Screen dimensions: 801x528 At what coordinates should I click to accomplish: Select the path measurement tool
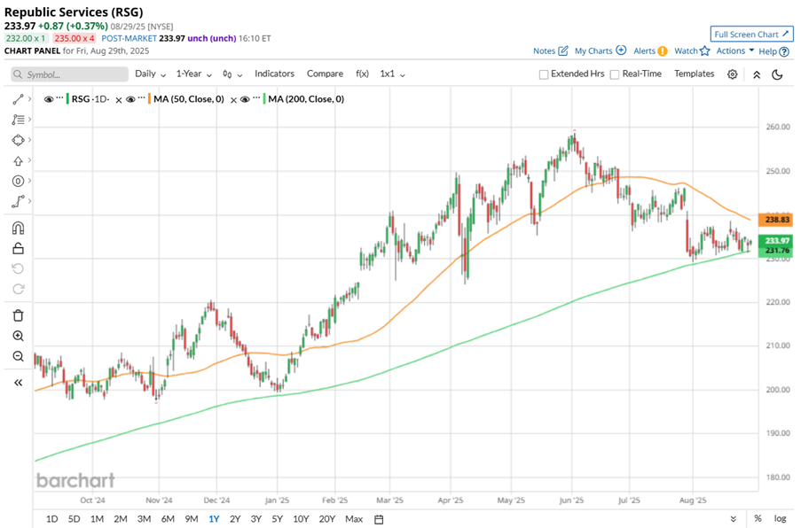[18, 201]
